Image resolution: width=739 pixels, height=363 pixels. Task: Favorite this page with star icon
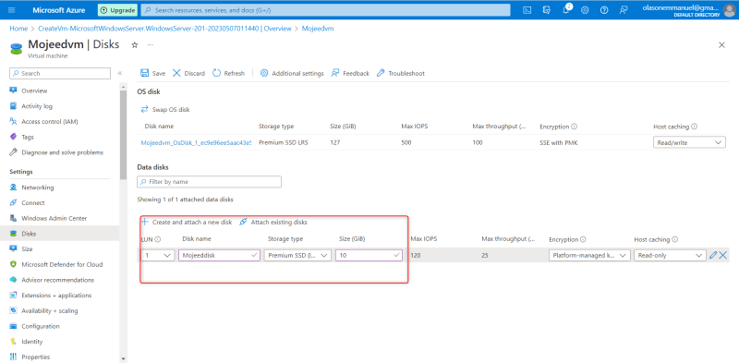click(134, 44)
